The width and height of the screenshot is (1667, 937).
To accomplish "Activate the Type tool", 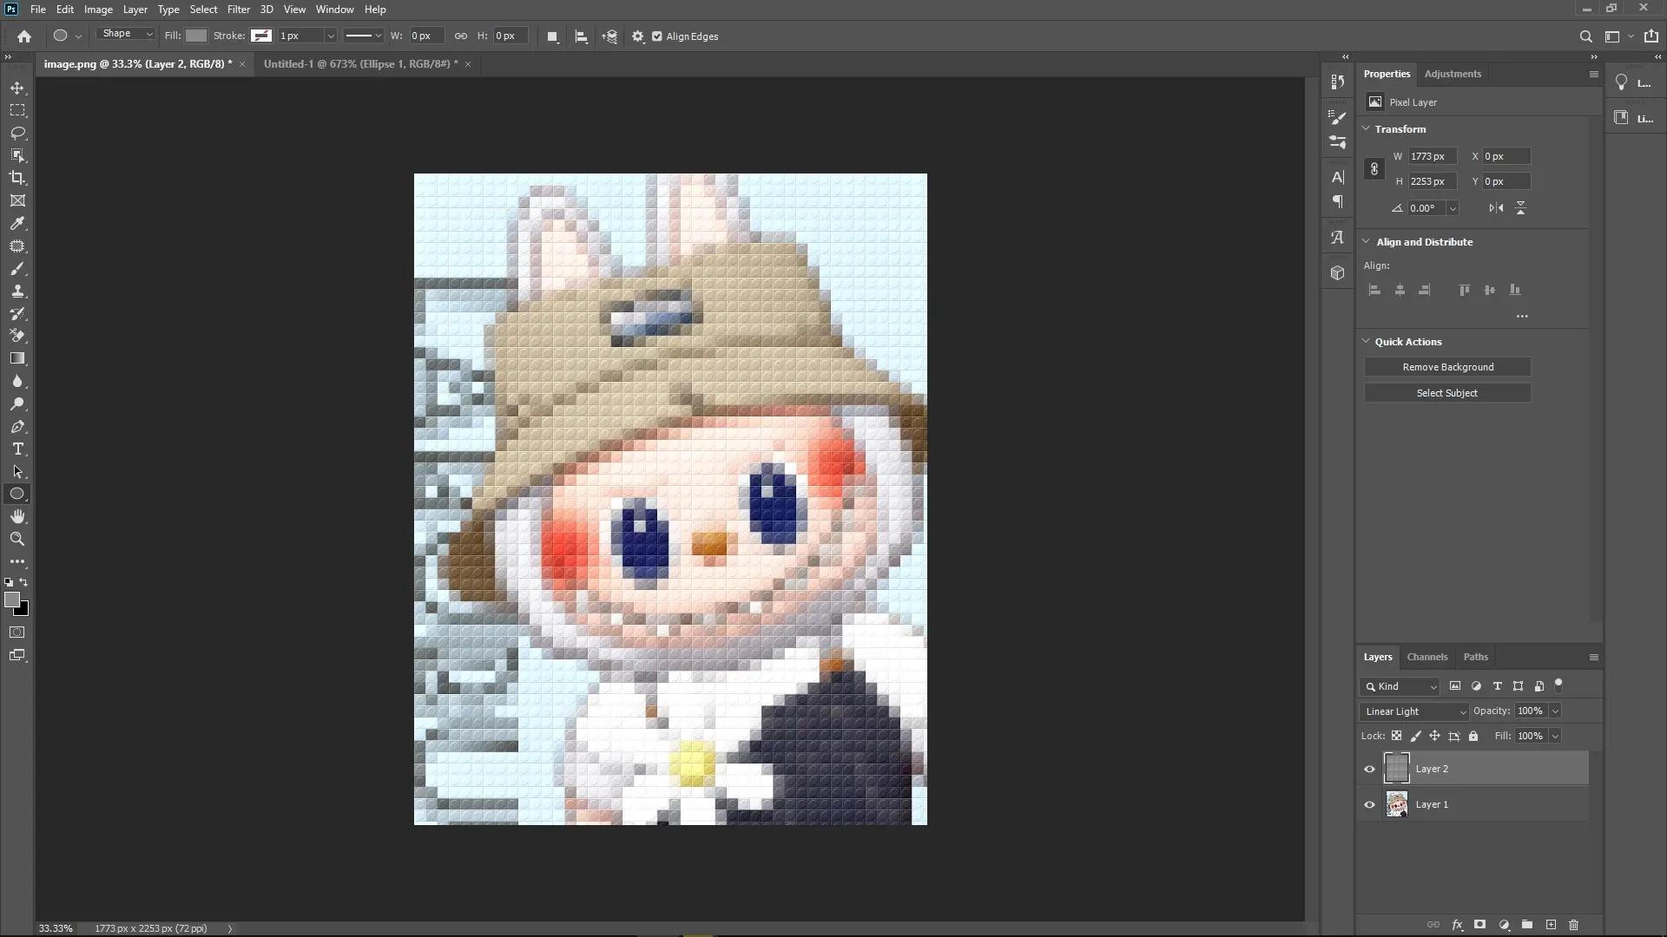I will (x=17, y=449).
